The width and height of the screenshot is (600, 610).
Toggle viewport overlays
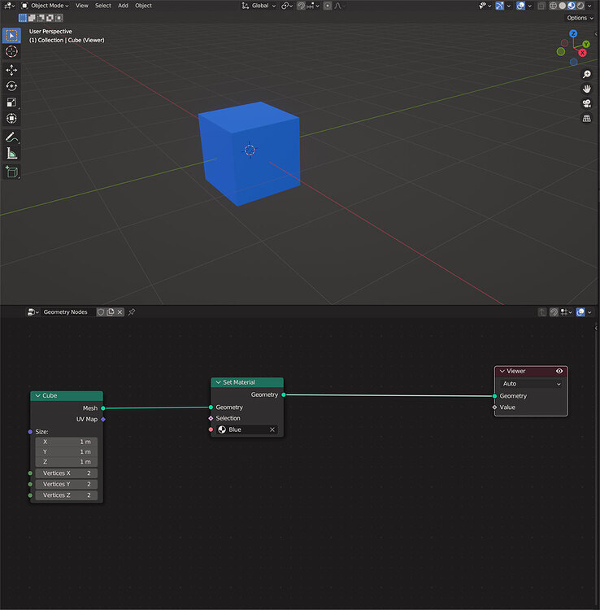coord(520,6)
